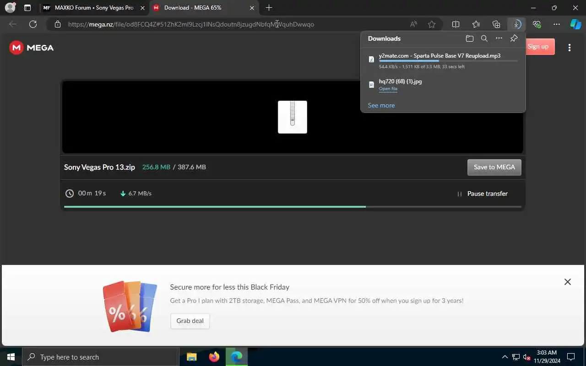Open the Collections icon
The width and height of the screenshot is (586, 366).
[496, 24]
